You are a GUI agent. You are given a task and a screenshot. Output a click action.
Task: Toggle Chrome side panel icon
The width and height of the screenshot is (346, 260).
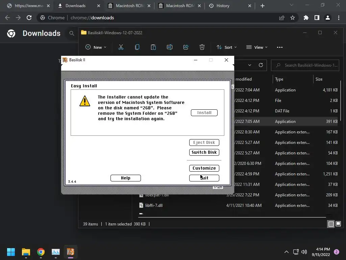[317, 18]
